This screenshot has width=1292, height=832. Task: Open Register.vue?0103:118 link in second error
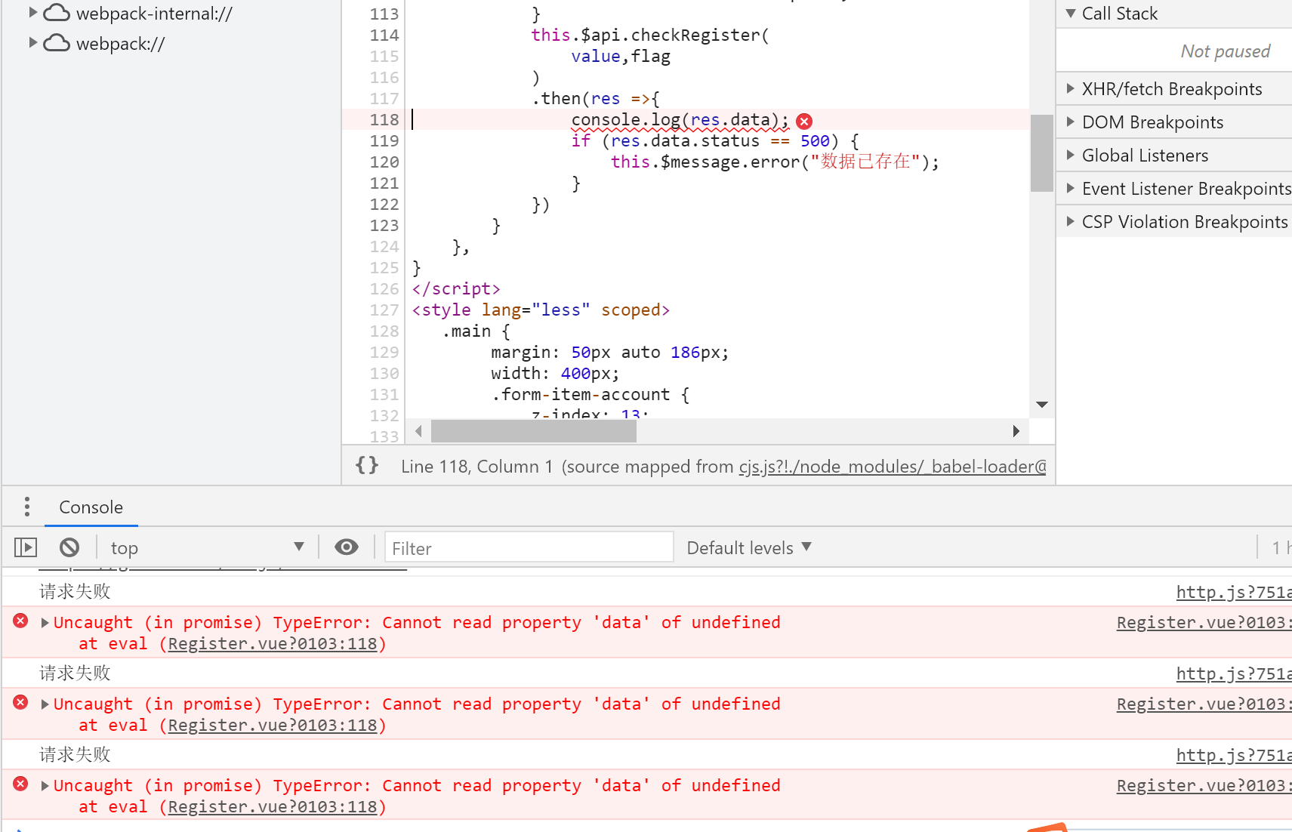[273, 726]
